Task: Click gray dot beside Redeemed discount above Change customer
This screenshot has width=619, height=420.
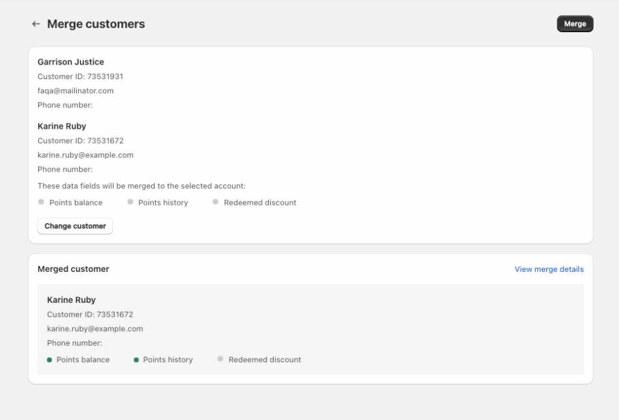Action: coord(215,202)
